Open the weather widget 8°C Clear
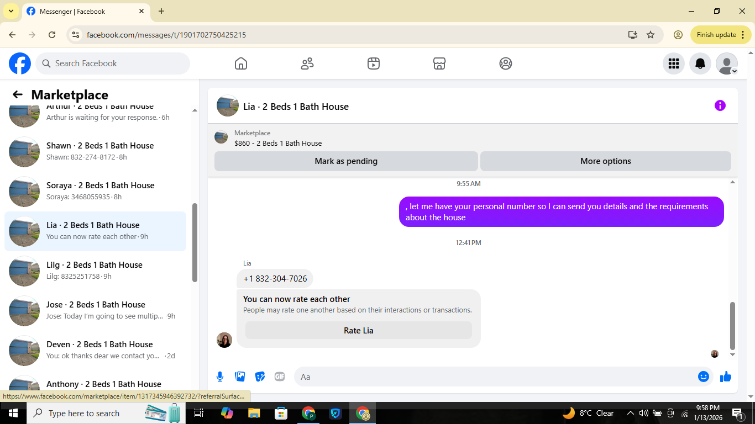 pos(589,413)
